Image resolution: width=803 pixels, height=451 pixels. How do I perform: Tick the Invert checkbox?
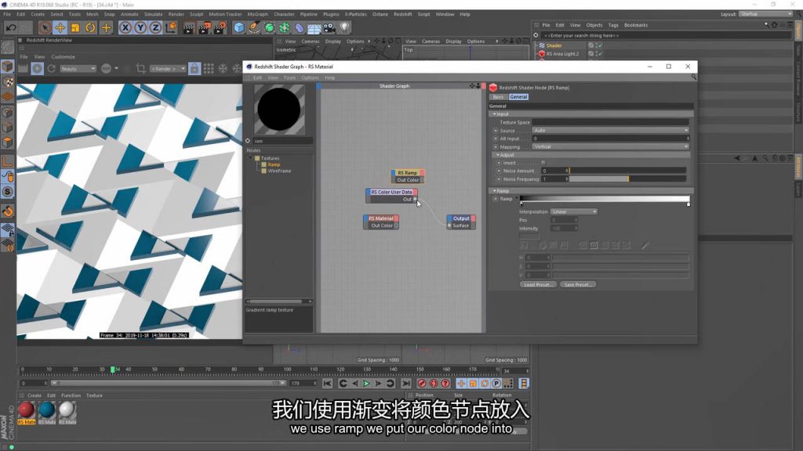pos(543,163)
